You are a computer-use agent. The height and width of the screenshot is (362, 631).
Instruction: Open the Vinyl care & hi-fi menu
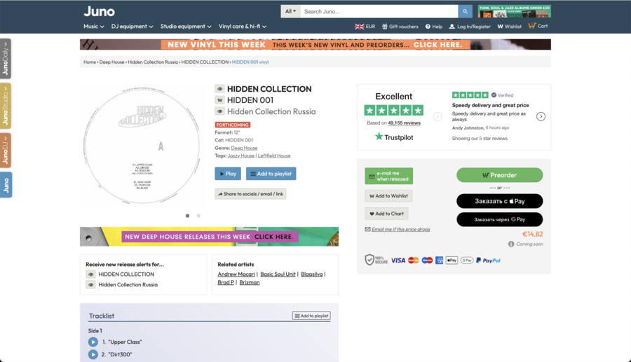[243, 27]
